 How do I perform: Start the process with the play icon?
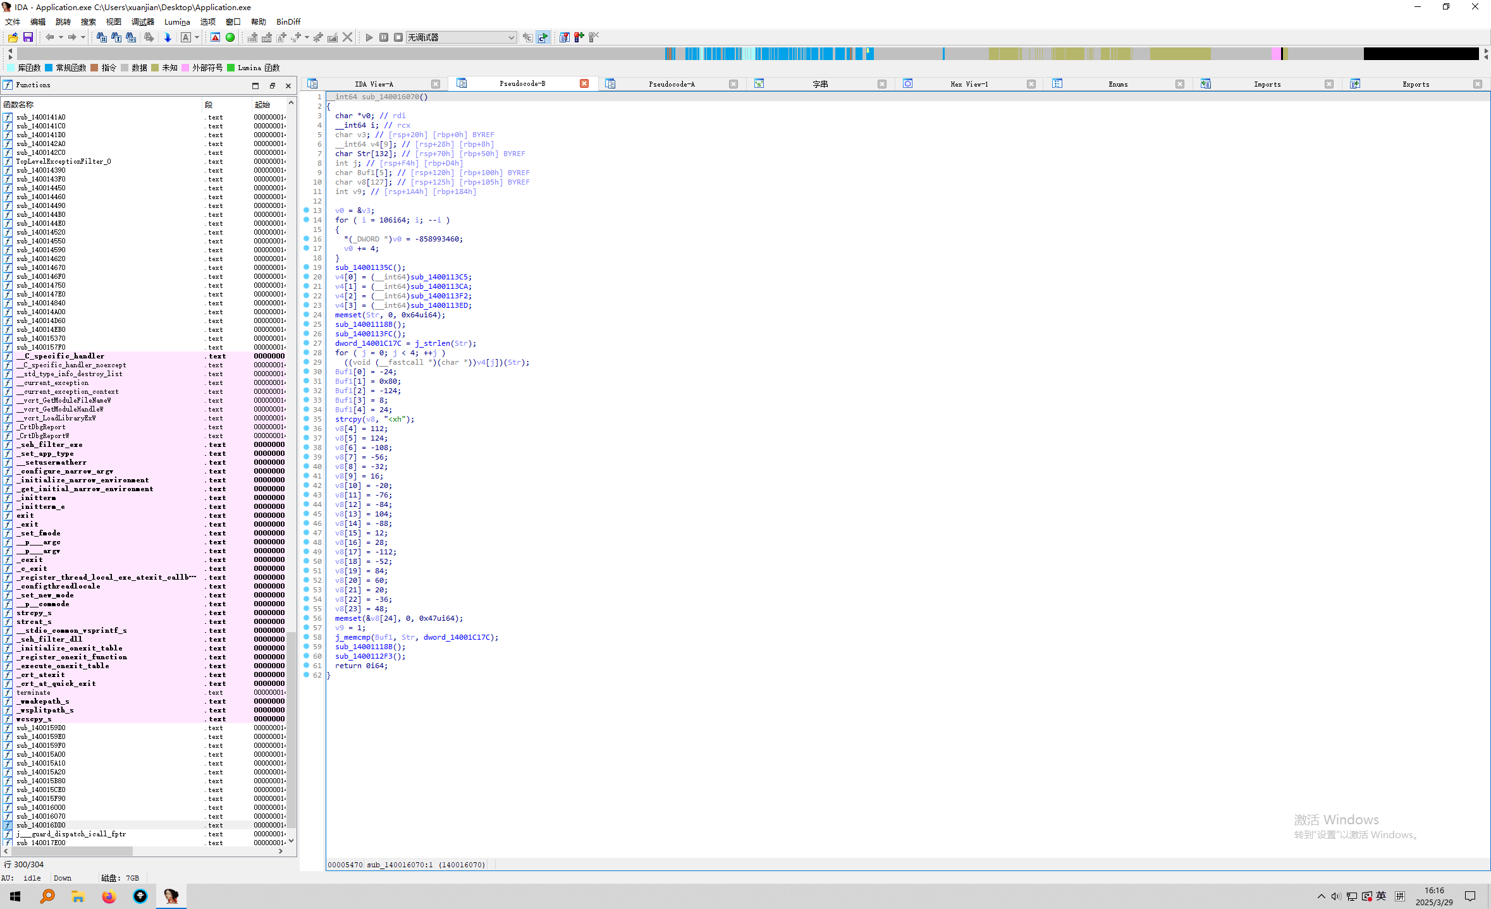(369, 37)
